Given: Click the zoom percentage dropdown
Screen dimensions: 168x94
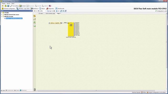Looking at the screenshot, I should click(x=46, y=11).
